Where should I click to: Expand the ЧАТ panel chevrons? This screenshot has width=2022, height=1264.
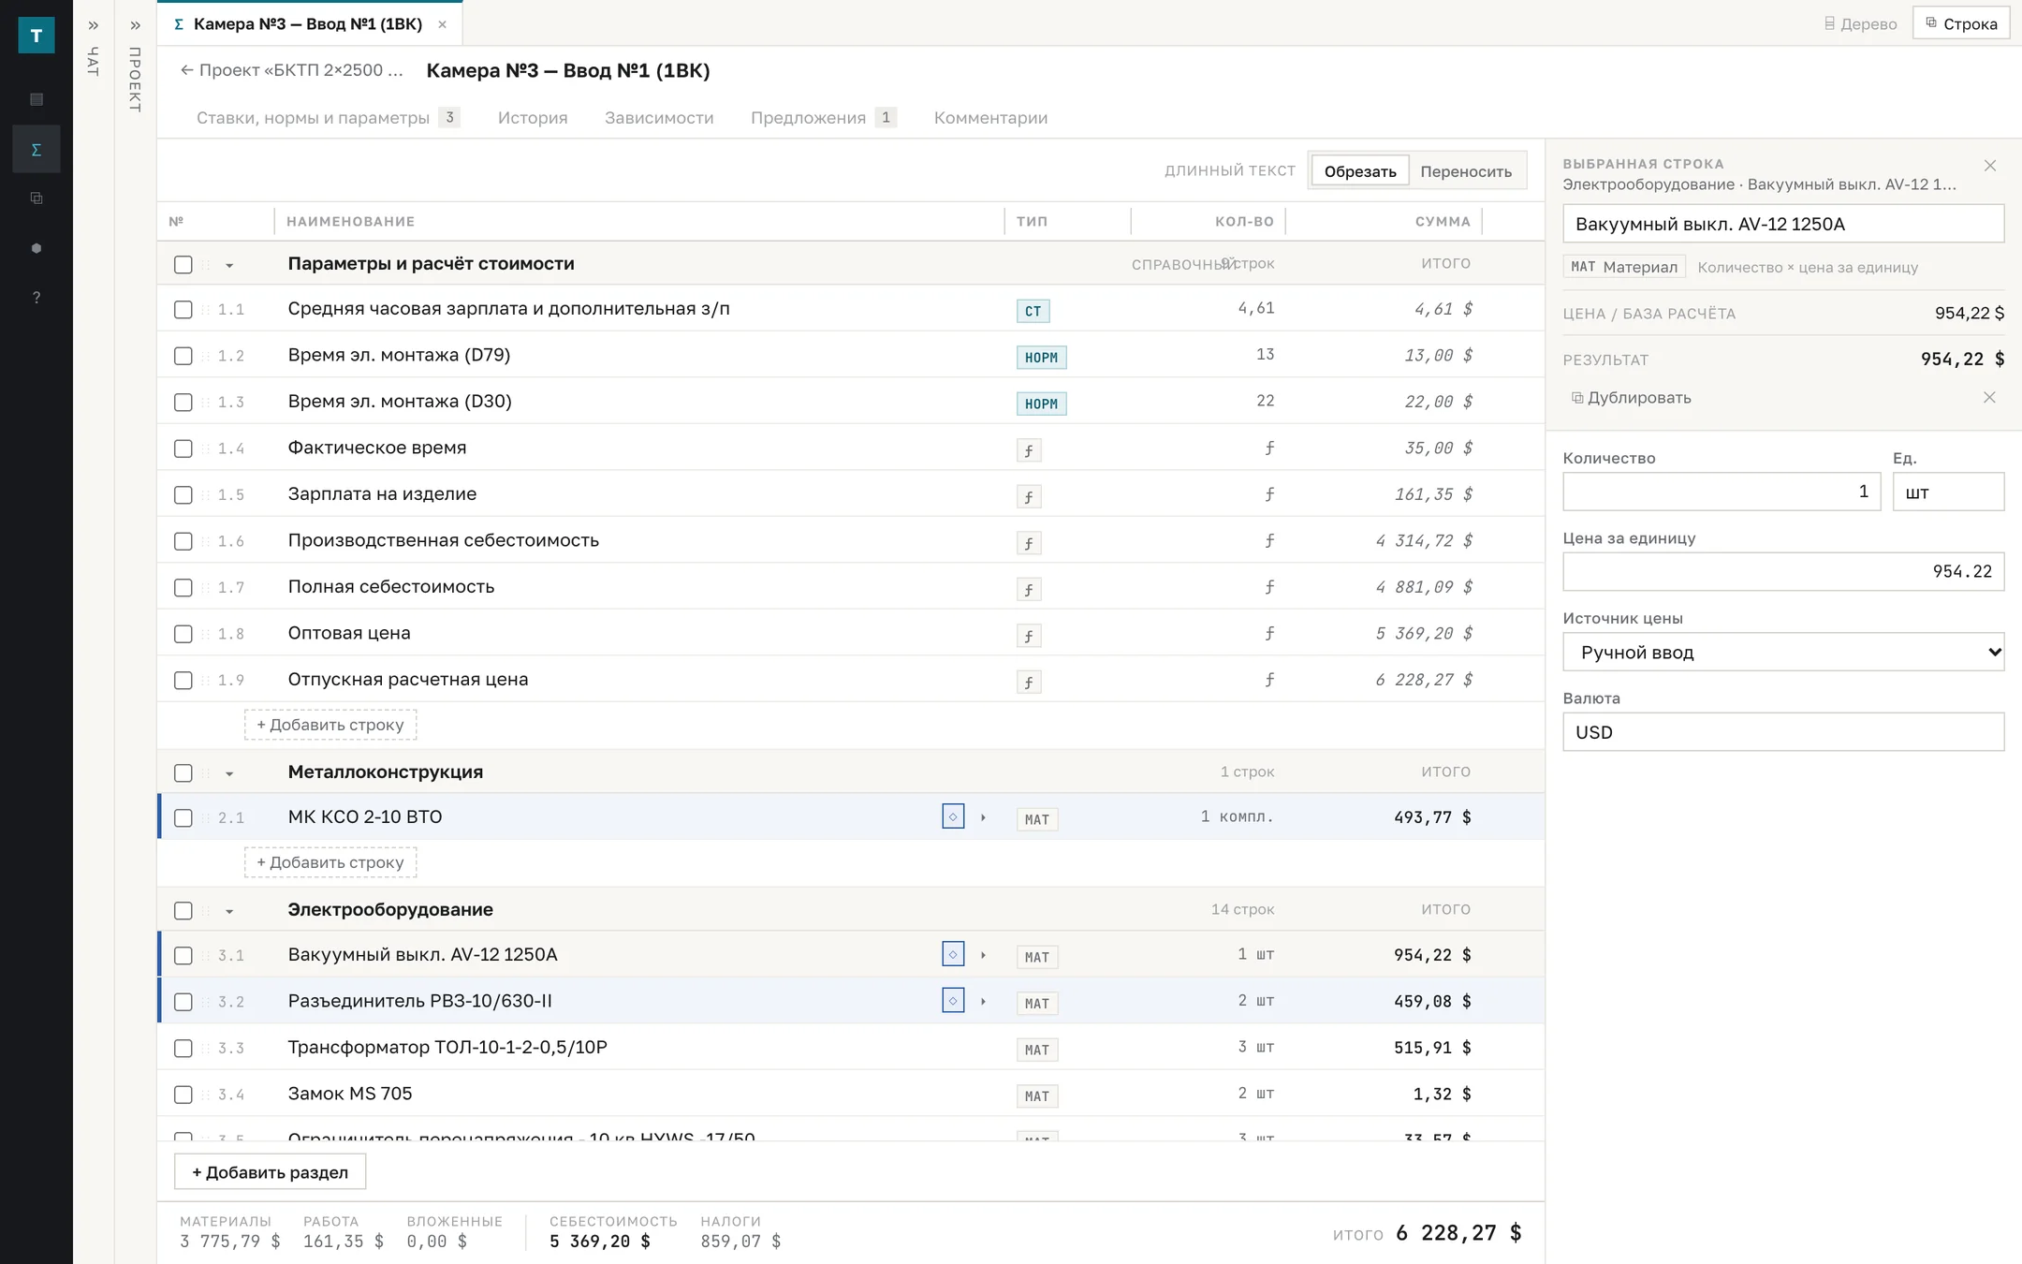[94, 25]
